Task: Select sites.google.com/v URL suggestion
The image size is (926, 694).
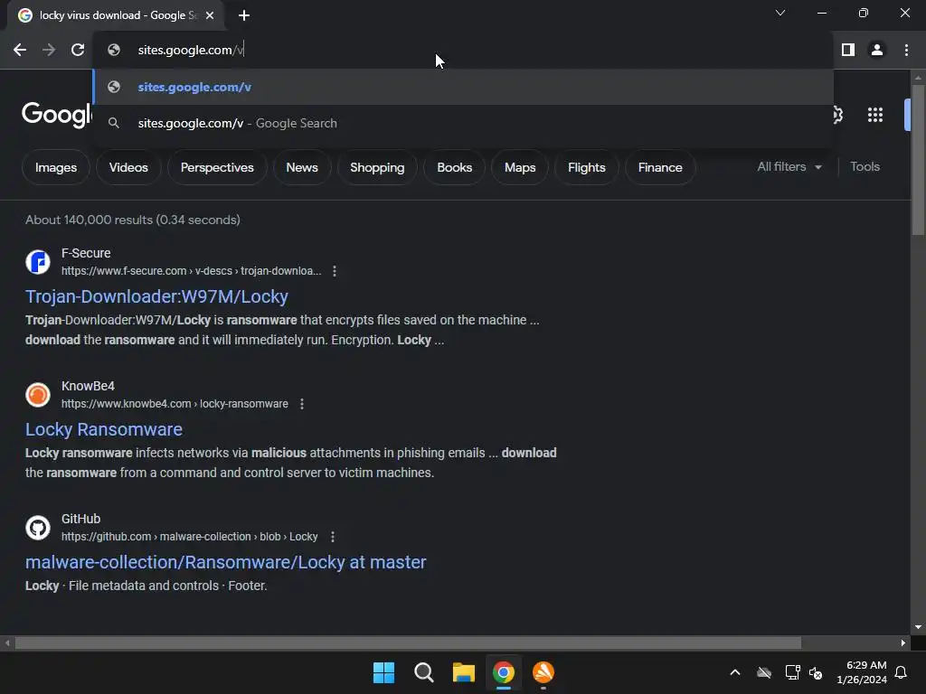Action: point(463,87)
